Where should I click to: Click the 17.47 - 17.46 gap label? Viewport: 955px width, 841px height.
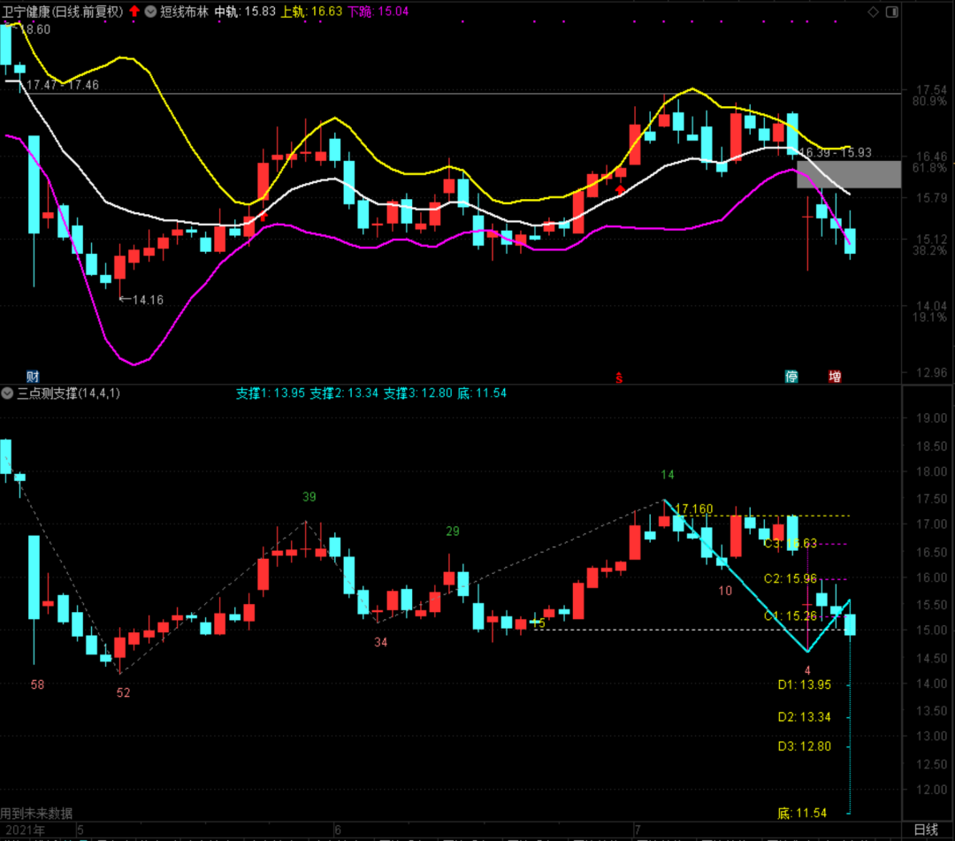tap(62, 85)
